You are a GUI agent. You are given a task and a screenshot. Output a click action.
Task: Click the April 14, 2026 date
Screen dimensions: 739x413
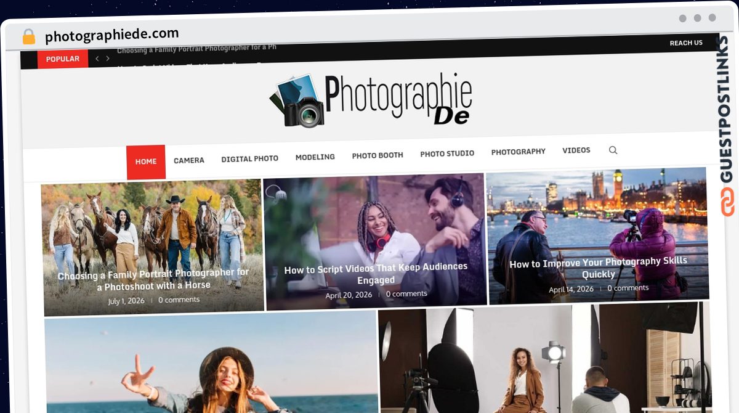pyautogui.click(x=571, y=290)
